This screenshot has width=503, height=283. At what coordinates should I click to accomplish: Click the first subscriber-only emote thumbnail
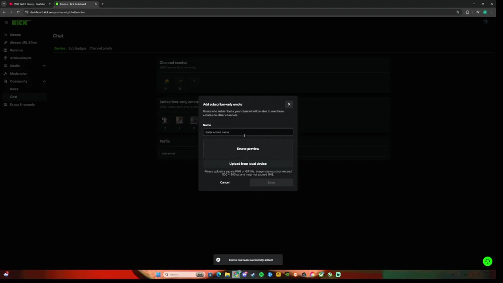pos(165,120)
